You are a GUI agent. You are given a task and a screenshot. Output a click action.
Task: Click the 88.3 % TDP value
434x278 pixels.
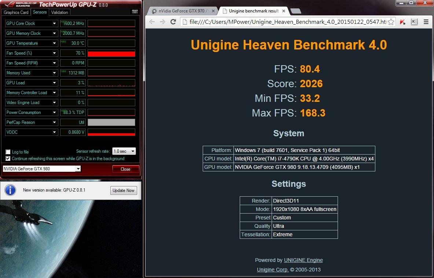(x=73, y=112)
